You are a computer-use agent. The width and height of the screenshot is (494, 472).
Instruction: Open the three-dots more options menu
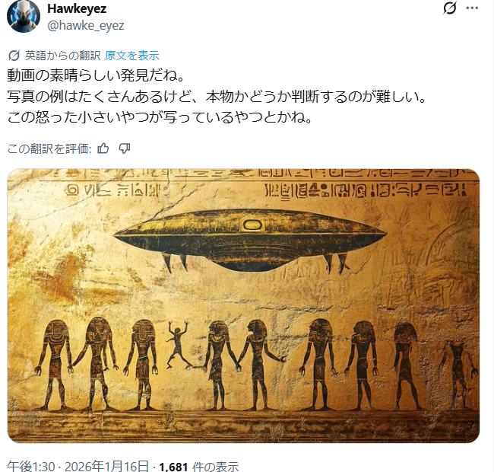click(x=472, y=8)
